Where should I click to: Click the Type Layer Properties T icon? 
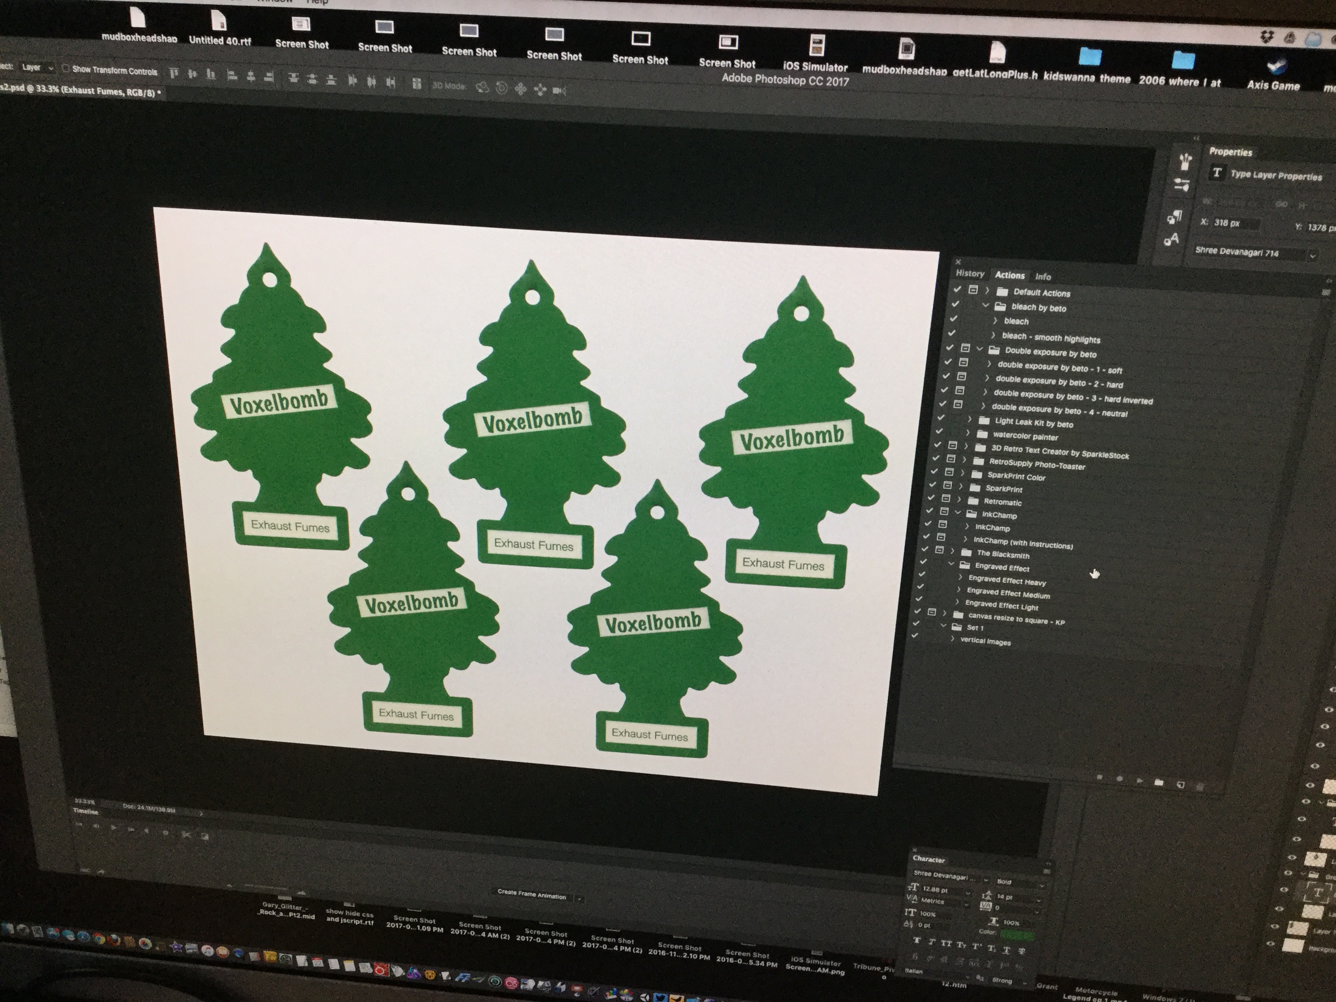pyautogui.click(x=1217, y=173)
